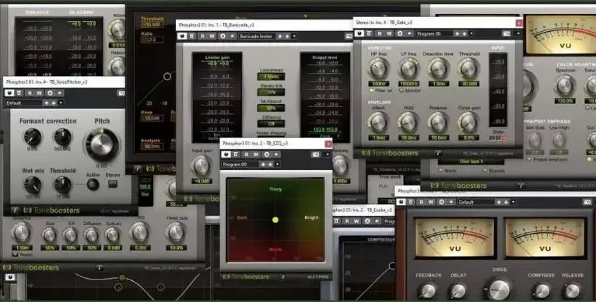Click the Lookahead value field in Barricade

click(271, 77)
